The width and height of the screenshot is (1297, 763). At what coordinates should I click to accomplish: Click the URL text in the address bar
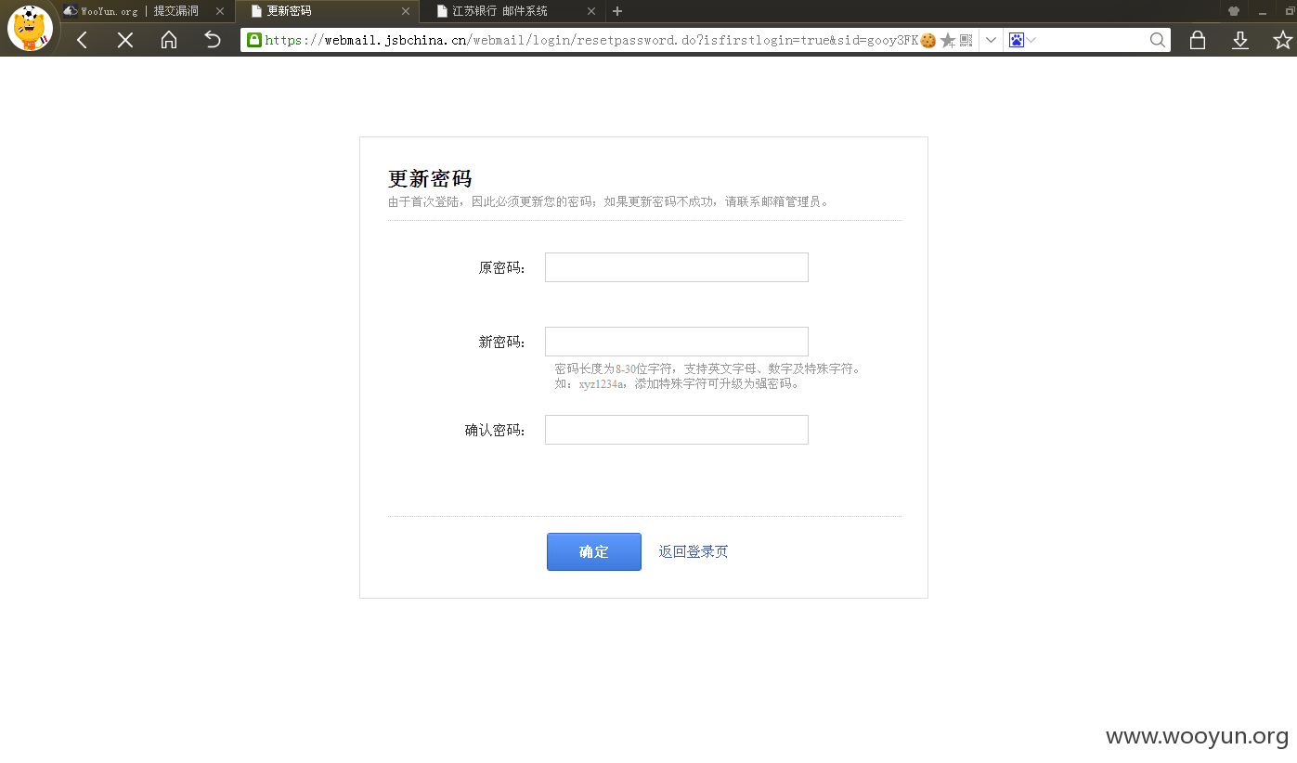591,40
